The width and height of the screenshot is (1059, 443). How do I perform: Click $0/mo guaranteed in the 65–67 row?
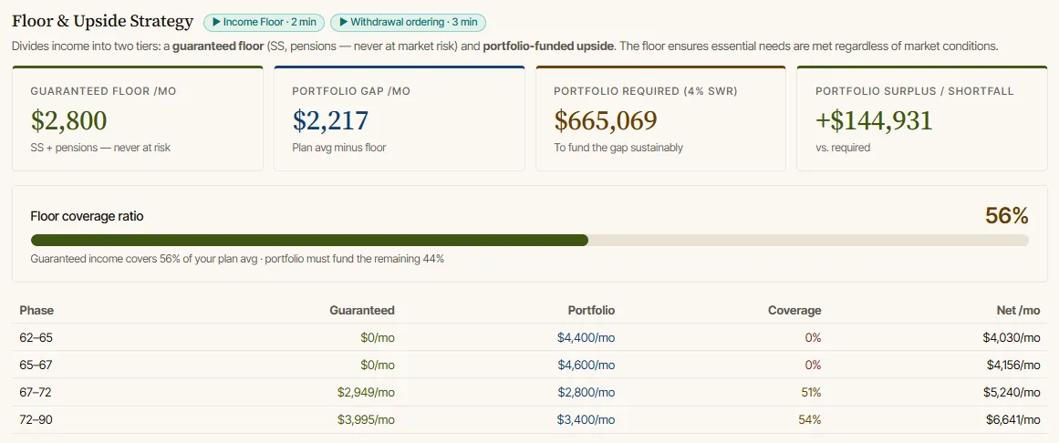tap(378, 365)
